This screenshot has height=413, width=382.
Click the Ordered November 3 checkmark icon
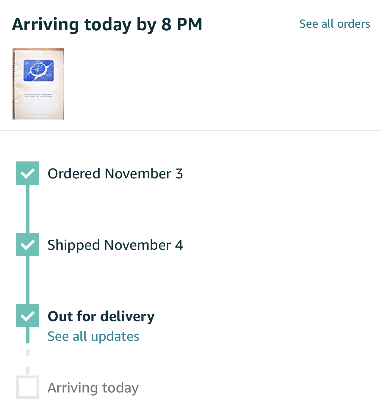tap(28, 173)
